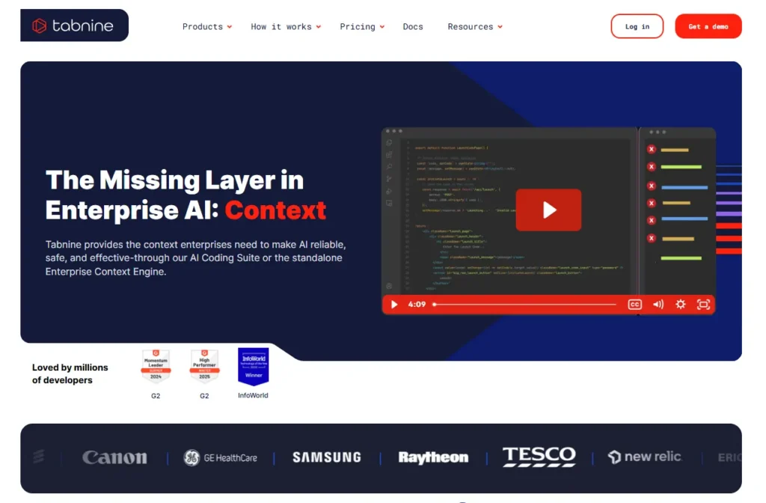Screen dimensions: 766x503
Task: Click the G2 Momentum Leader 2024 badge
Action: coord(156,367)
